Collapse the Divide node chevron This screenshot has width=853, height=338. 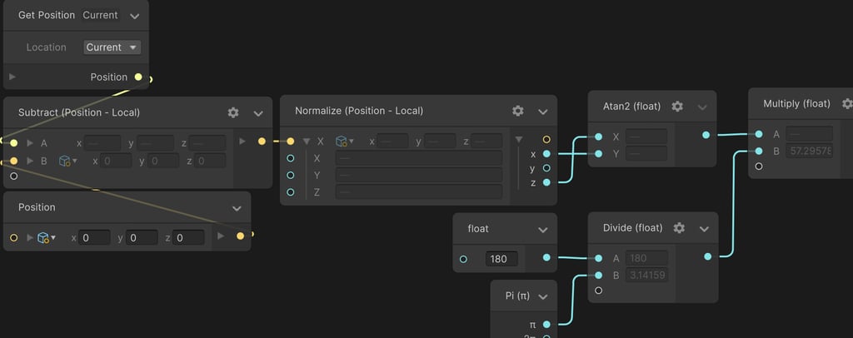coord(704,229)
